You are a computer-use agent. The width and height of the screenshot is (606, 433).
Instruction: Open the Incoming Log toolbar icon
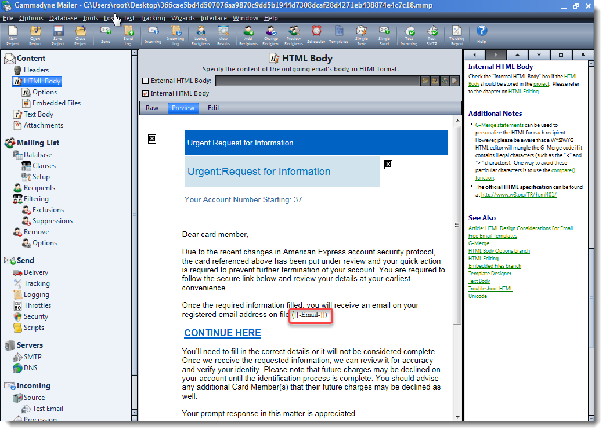175,35
